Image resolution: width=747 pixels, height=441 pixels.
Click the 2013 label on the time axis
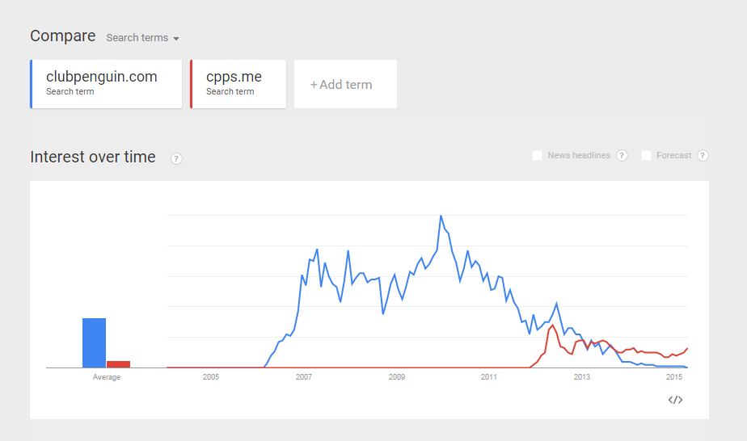[x=582, y=377]
